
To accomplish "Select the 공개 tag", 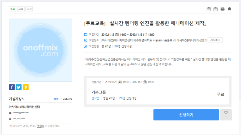I will pyautogui.click(x=29, y=9).
